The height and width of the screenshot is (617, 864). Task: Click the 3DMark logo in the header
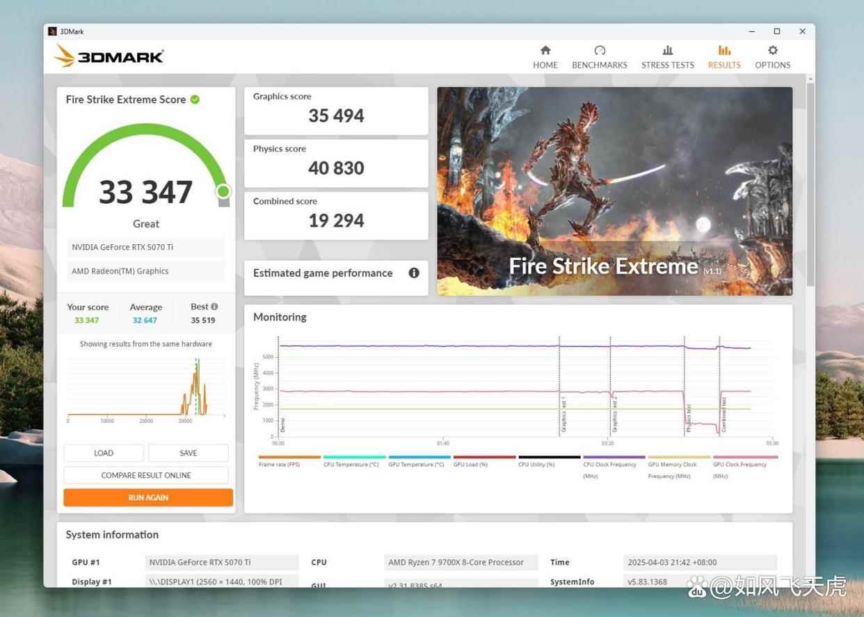click(x=109, y=56)
